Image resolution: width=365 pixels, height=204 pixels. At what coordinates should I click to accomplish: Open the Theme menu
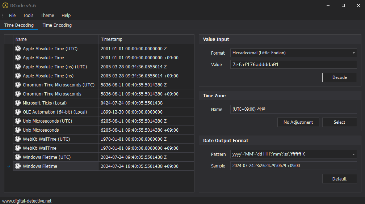pyautogui.click(x=47, y=15)
